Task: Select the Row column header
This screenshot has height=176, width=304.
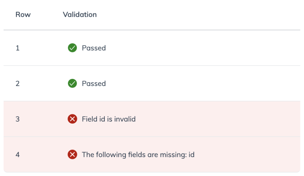Action: pyautogui.click(x=23, y=14)
